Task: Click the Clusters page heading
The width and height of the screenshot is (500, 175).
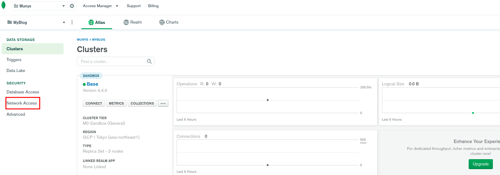Action: [92, 49]
